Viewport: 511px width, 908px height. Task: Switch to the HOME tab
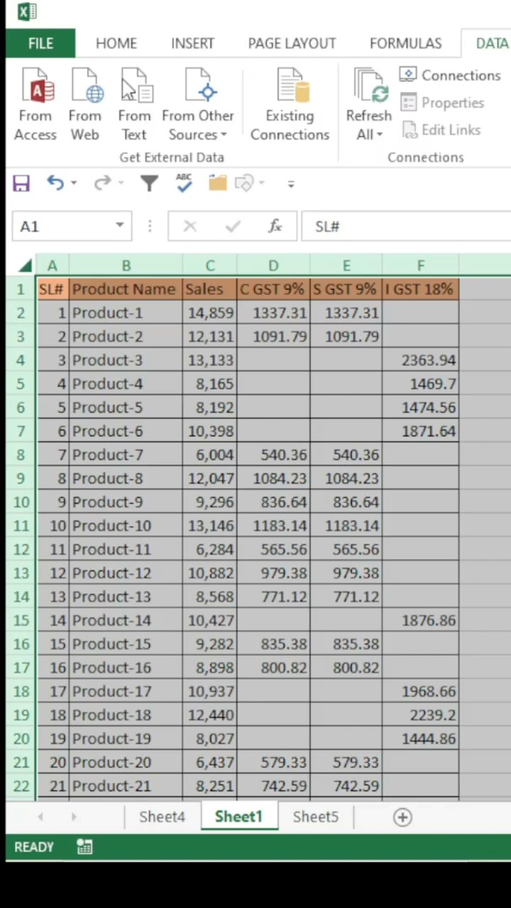click(116, 43)
